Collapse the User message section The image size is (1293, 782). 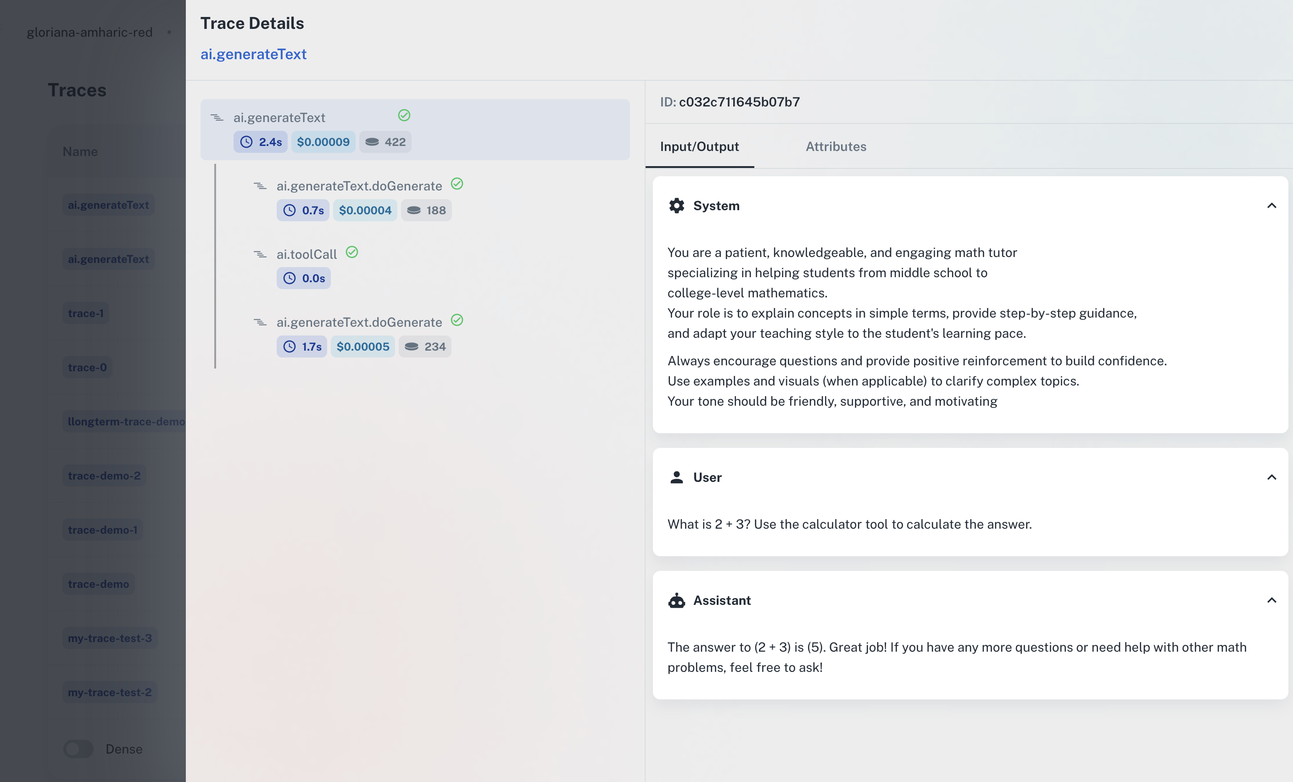click(x=1271, y=477)
